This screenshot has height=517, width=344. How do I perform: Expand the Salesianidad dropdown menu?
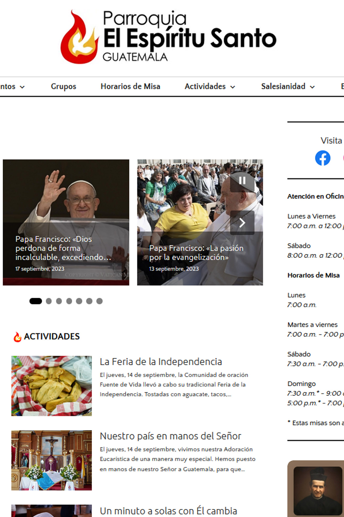point(288,87)
